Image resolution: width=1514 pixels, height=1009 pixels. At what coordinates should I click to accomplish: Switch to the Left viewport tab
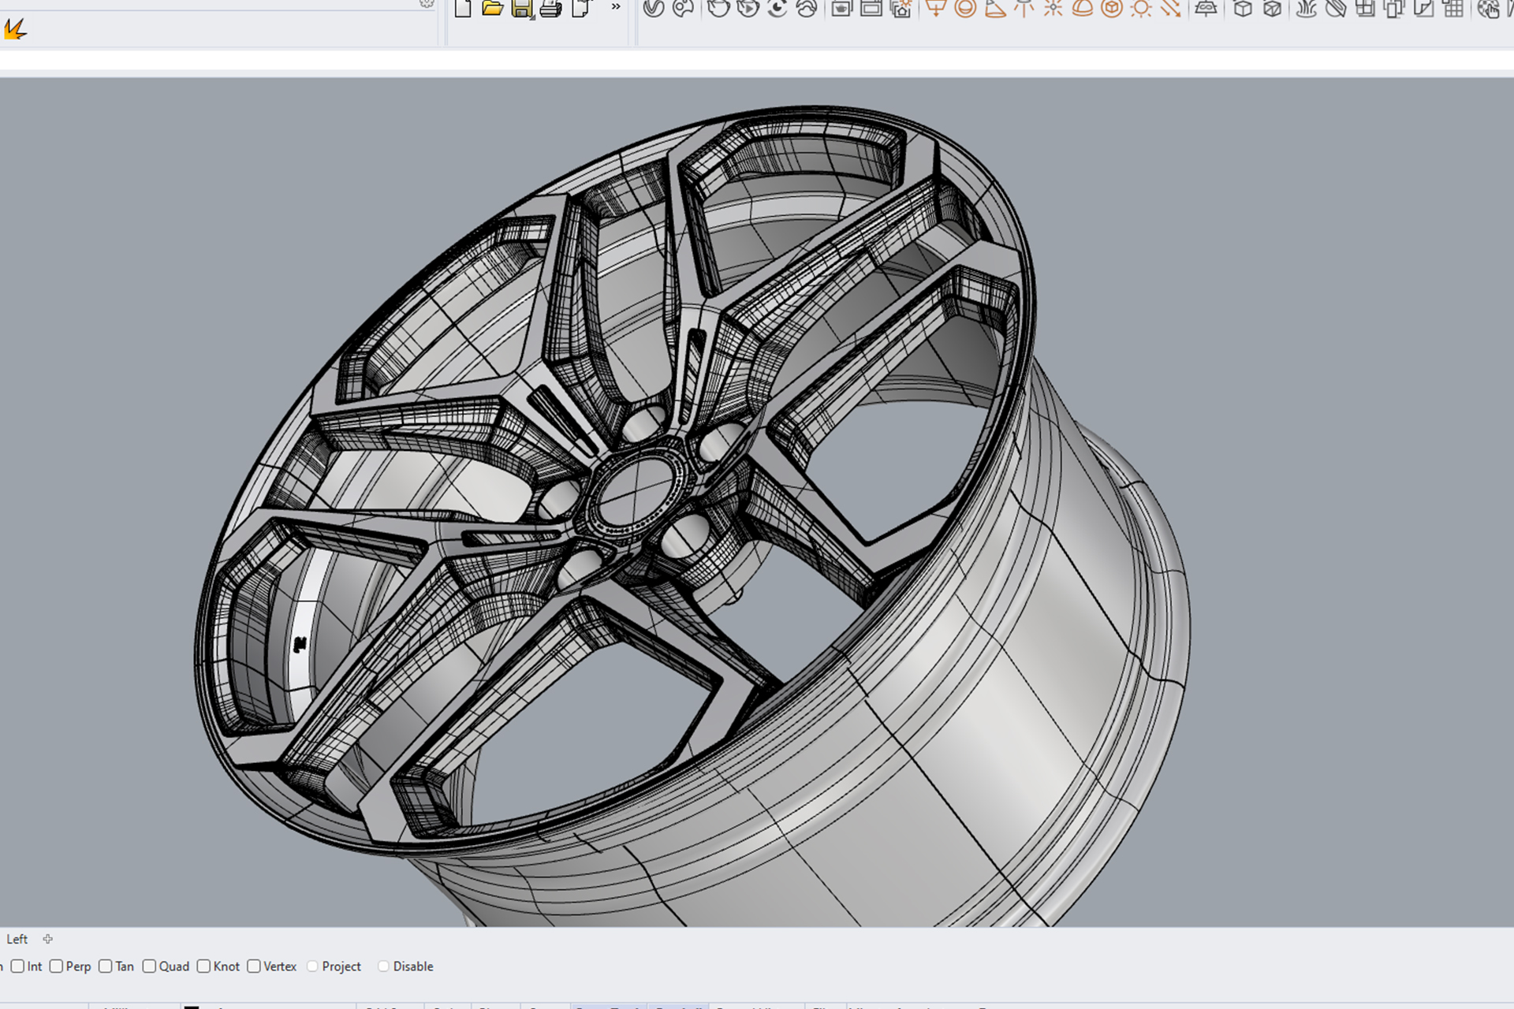click(x=17, y=939)
